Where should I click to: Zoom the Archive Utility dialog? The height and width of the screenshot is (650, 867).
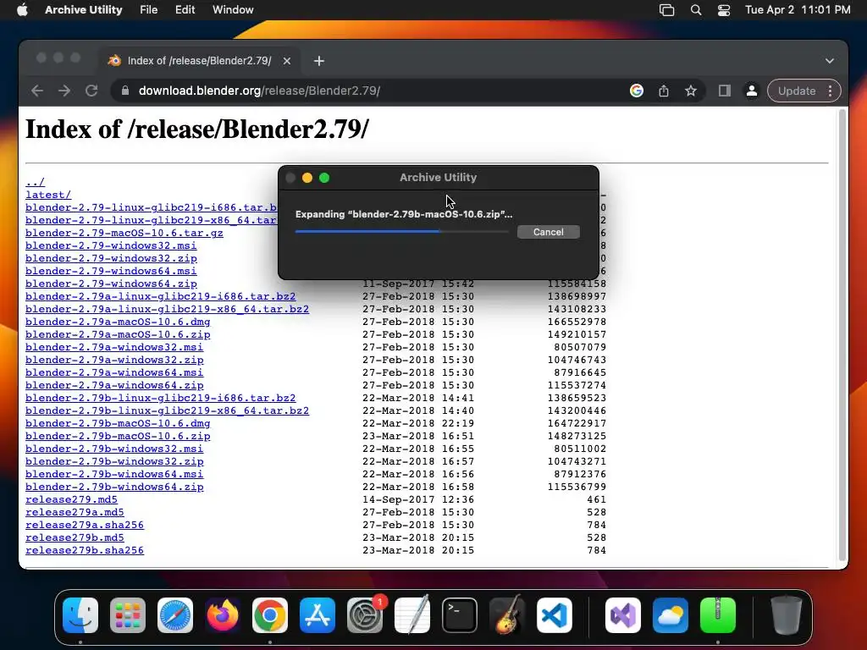(324, 178)
